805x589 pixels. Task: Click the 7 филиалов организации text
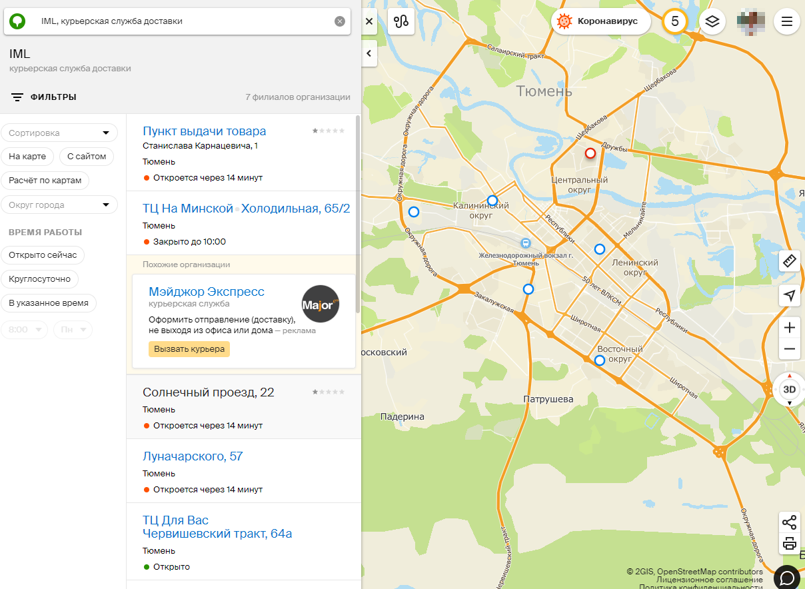pos(297,97)
